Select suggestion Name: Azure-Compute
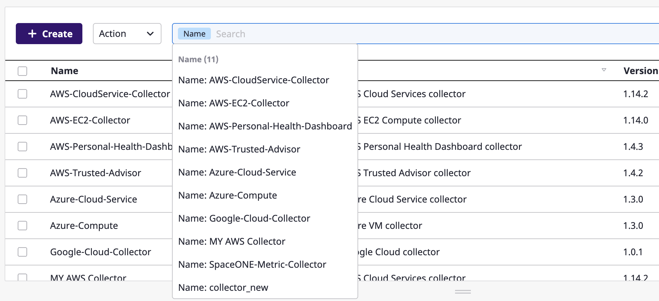 (x=265, y=195)
